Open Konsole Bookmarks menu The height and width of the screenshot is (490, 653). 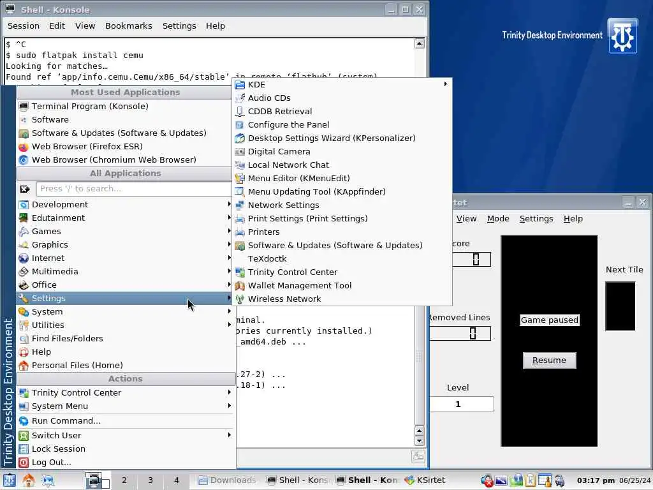tap(129, 26)
